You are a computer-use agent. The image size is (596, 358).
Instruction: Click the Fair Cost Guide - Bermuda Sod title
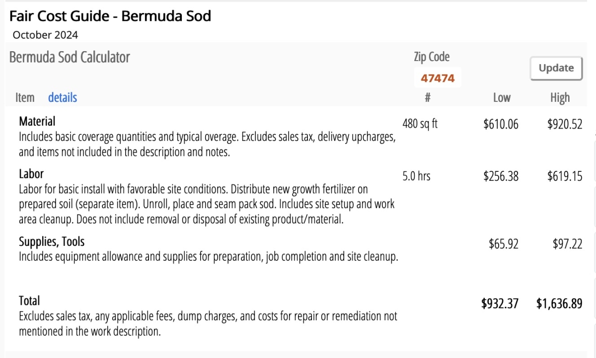coord(110,16)
